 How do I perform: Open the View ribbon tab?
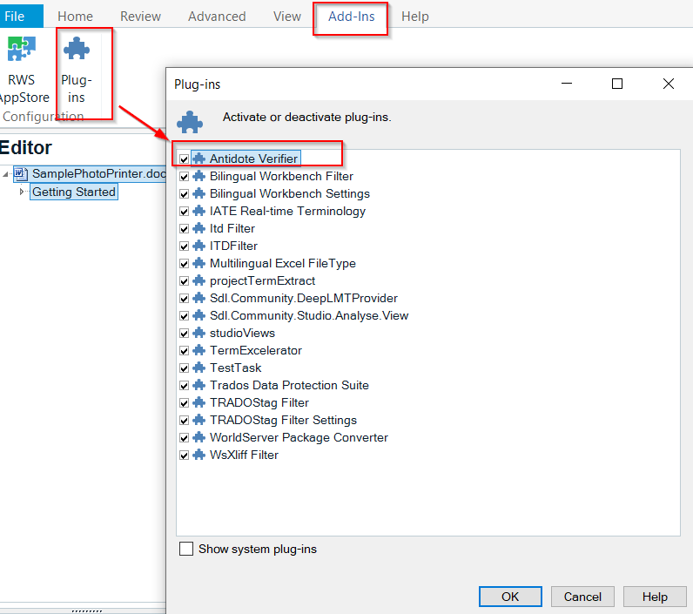click(x=286, y=17)
